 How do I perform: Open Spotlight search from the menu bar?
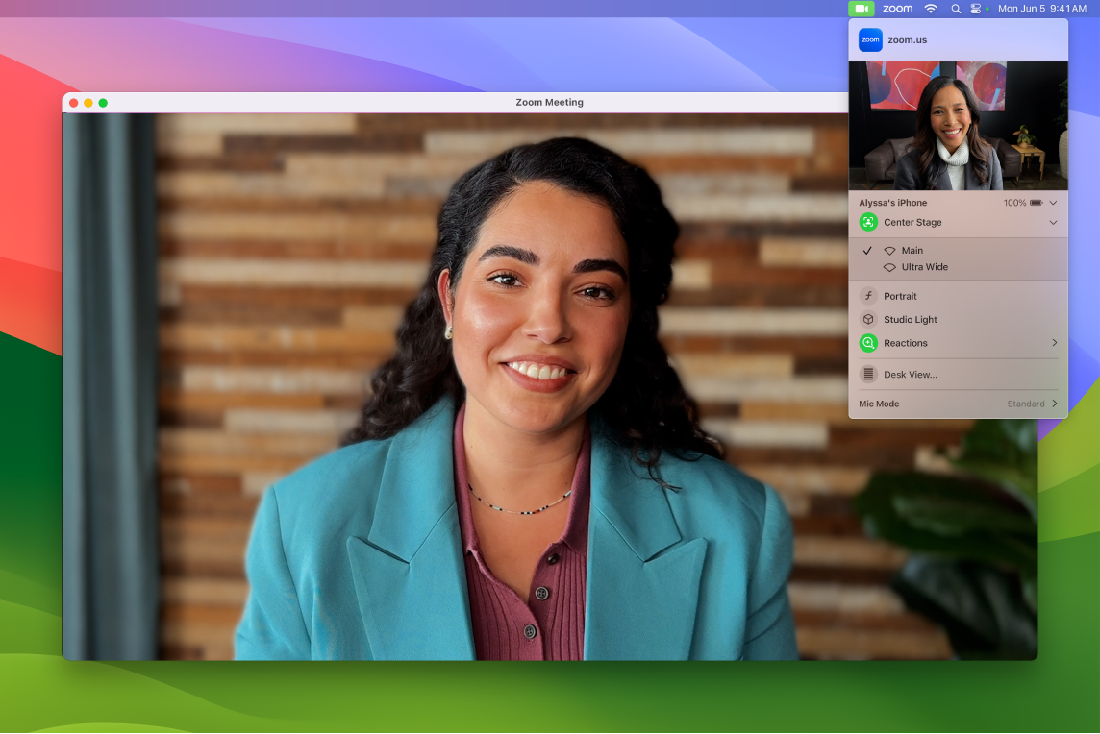point(955,8)
